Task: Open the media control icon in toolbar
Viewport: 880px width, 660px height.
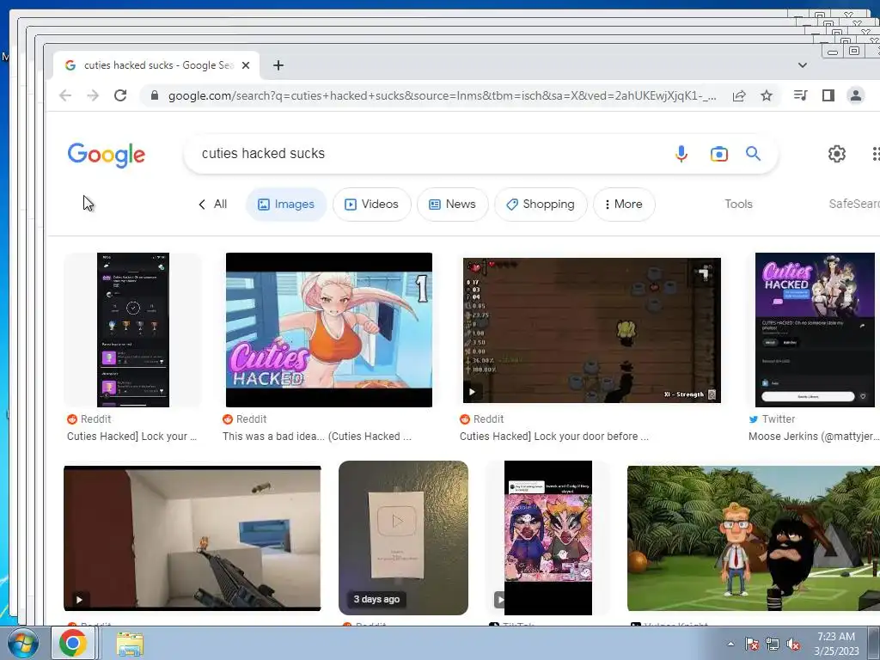Action: click(x=800, y=95)
